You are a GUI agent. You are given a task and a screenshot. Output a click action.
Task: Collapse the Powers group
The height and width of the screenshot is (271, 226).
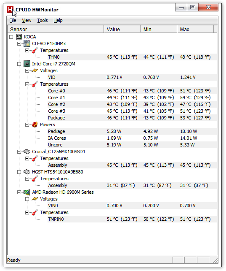(x=27, y=125)
